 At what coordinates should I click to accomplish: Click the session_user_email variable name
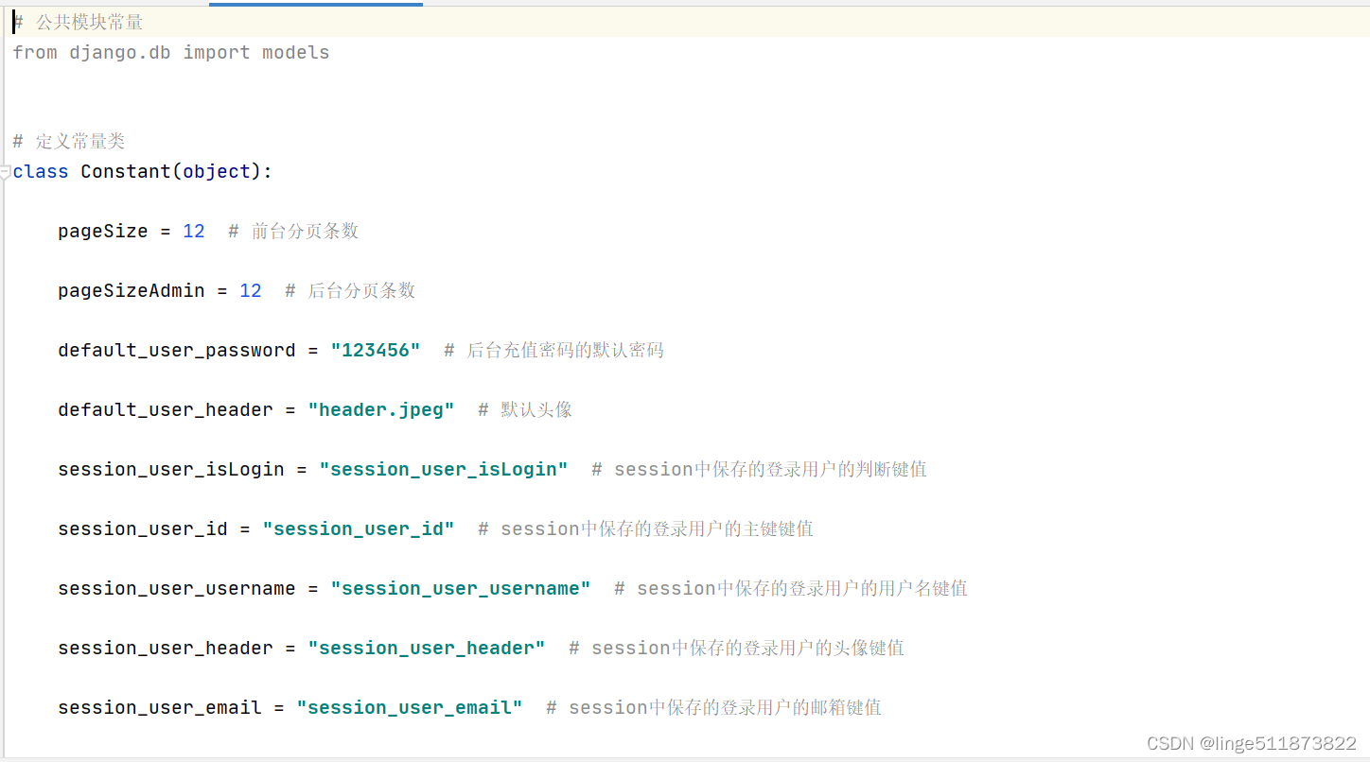[x=158, y=706]
